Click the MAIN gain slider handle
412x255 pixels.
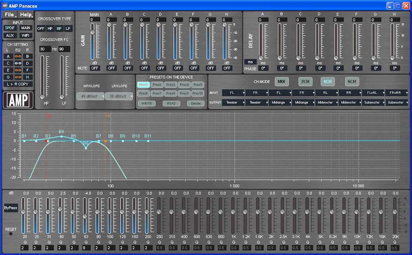[93, 32]
